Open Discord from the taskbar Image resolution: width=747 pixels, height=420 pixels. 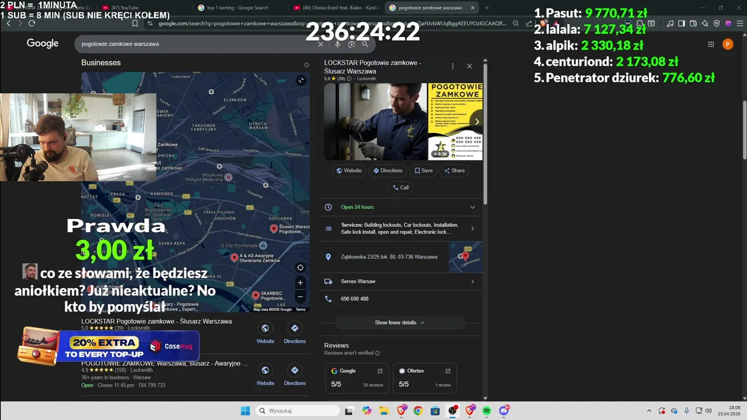click(x=504, y=411)
